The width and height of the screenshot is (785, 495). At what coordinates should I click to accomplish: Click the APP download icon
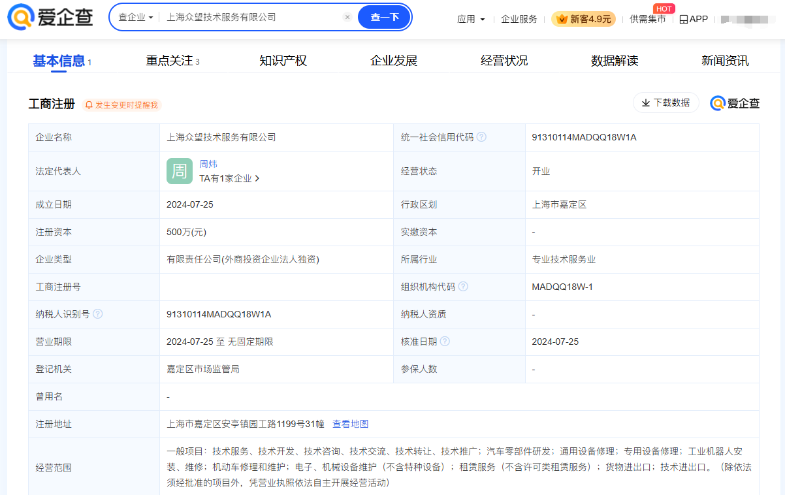694,19
